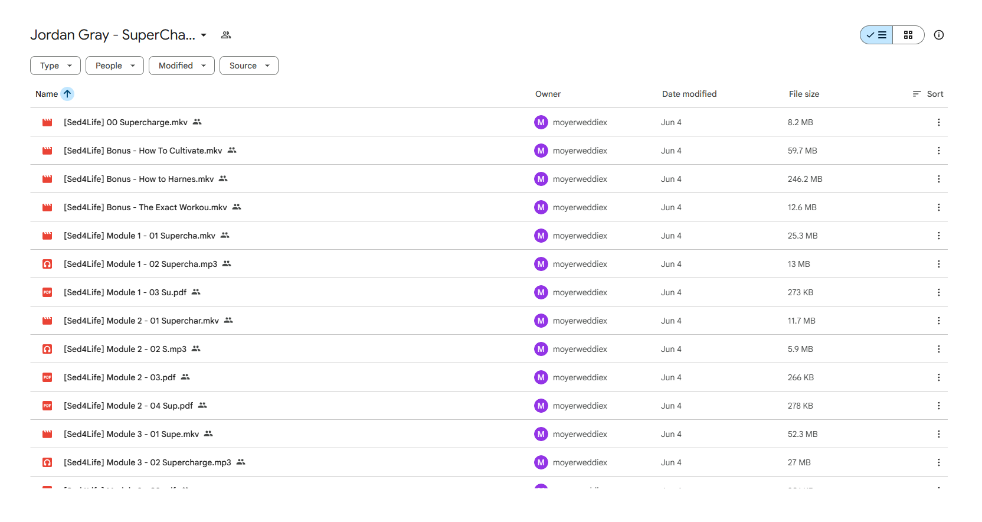The image size is (982, 522).
Task: Open more actions for 00 Supercharge.mkv
Action: click(x=938, y=122)
